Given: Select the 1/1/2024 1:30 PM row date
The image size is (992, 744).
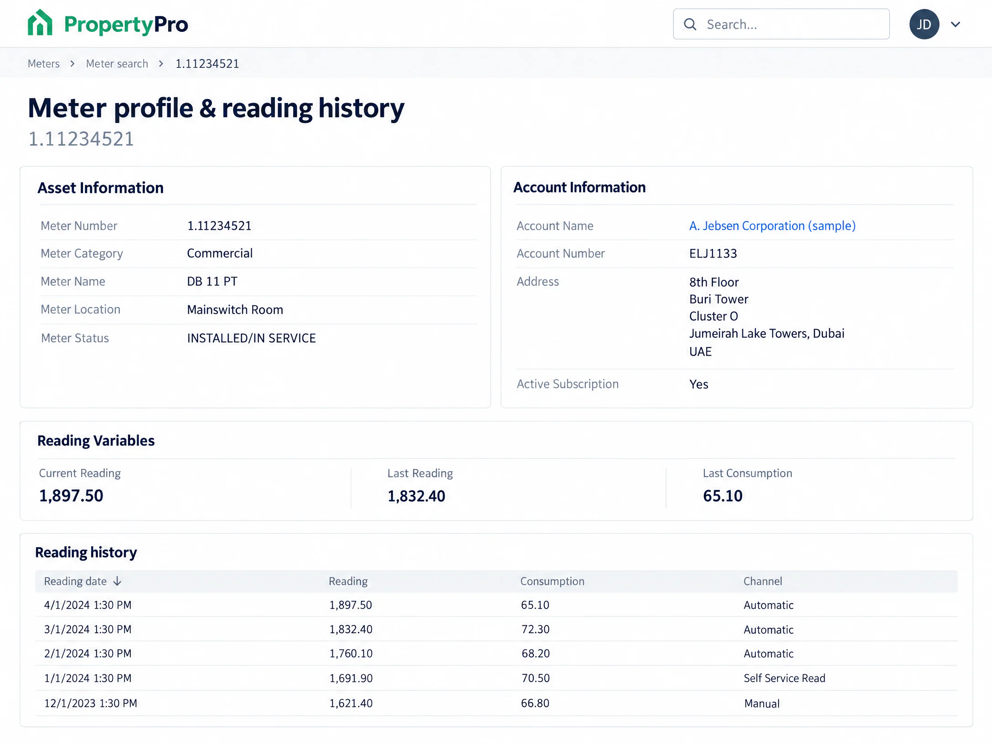Looking at the screenshot, I should click(88, 678).
